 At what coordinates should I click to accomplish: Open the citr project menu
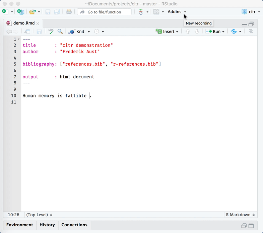click(251, 12)
